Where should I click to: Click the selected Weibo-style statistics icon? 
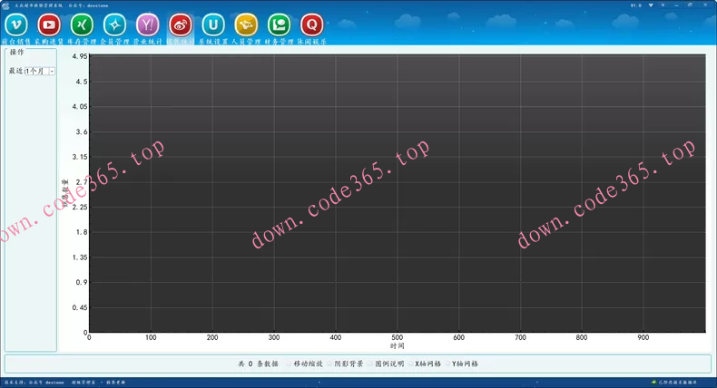[181, 24]
